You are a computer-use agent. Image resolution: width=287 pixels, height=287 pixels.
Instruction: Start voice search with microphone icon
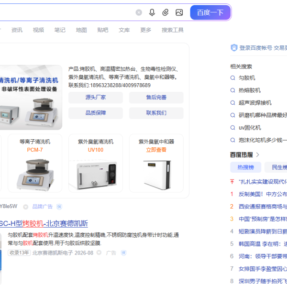click(152, 12)
